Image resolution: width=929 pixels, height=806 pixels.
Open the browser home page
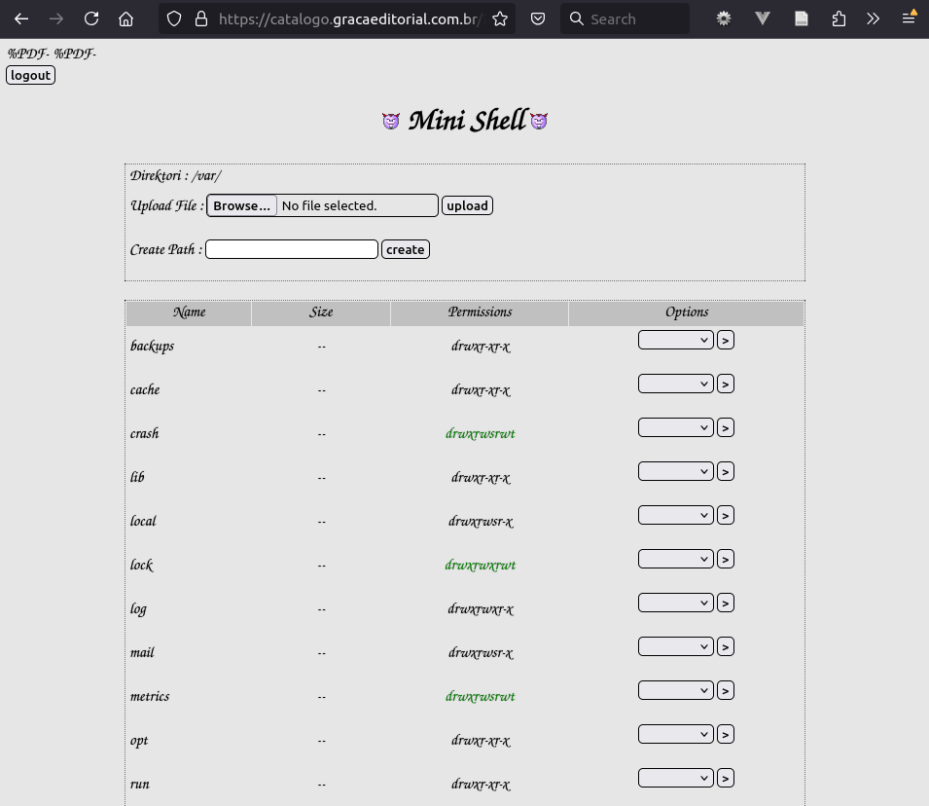pyautogui.click(x=125, y=18)
